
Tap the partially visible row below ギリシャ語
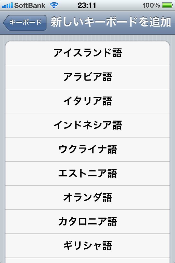point(87,261)
